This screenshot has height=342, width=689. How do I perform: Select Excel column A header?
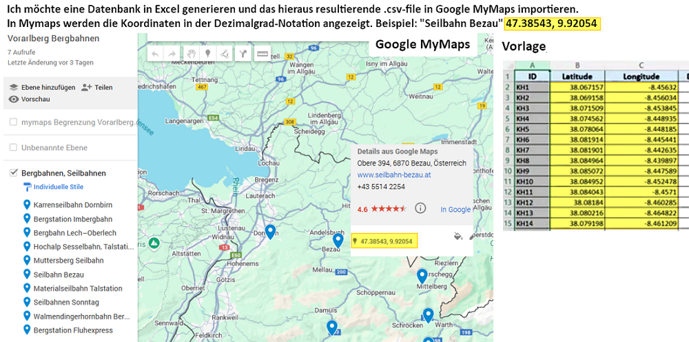(x=532, y=66)
